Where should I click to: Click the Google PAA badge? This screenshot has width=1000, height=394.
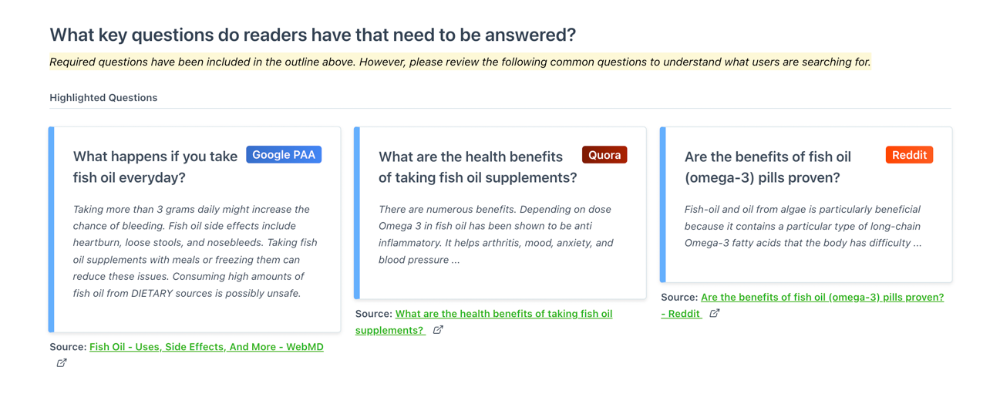coord(284,155)
